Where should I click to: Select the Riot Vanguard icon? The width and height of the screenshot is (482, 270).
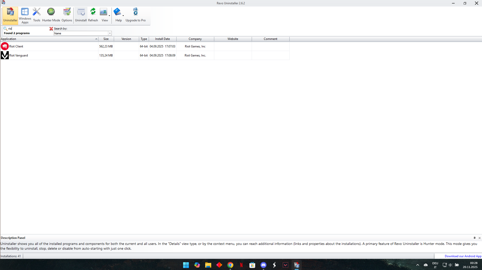pos(5,55)
